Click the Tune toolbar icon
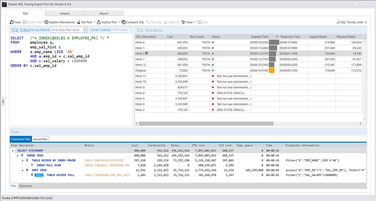 (12, 22)
